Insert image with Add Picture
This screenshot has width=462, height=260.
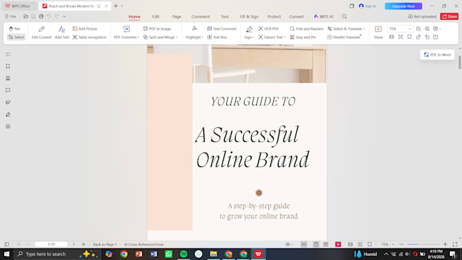[x=85, y=29]
